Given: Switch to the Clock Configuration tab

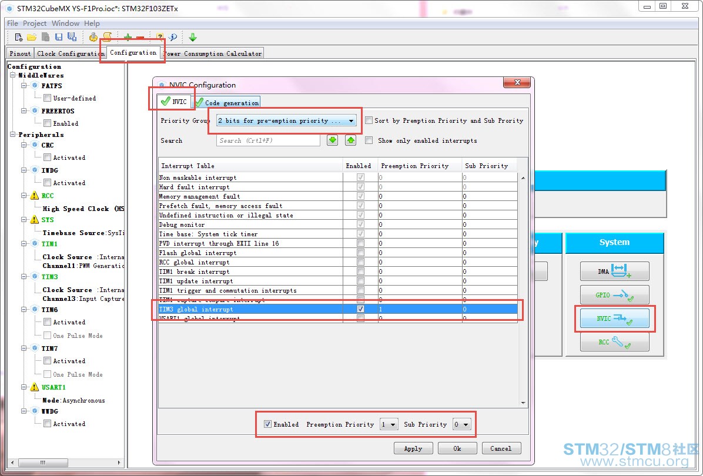Looking at the screenshot, I should [x=71, y=53].
